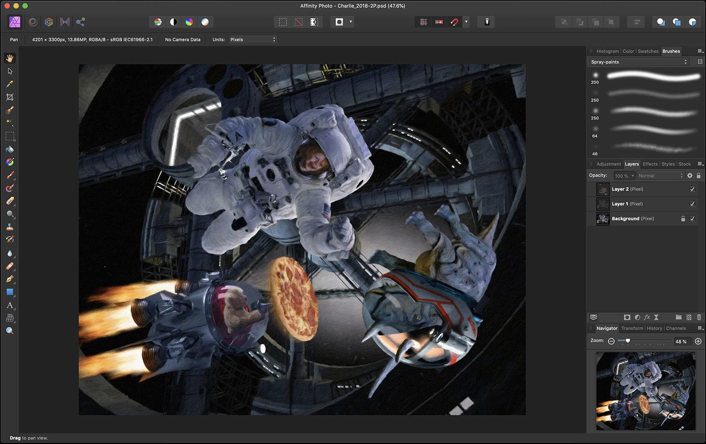This screenshot has height=444, width=706.
Task: Select the Flood Fill bucket tool
Action: point(10,149)
